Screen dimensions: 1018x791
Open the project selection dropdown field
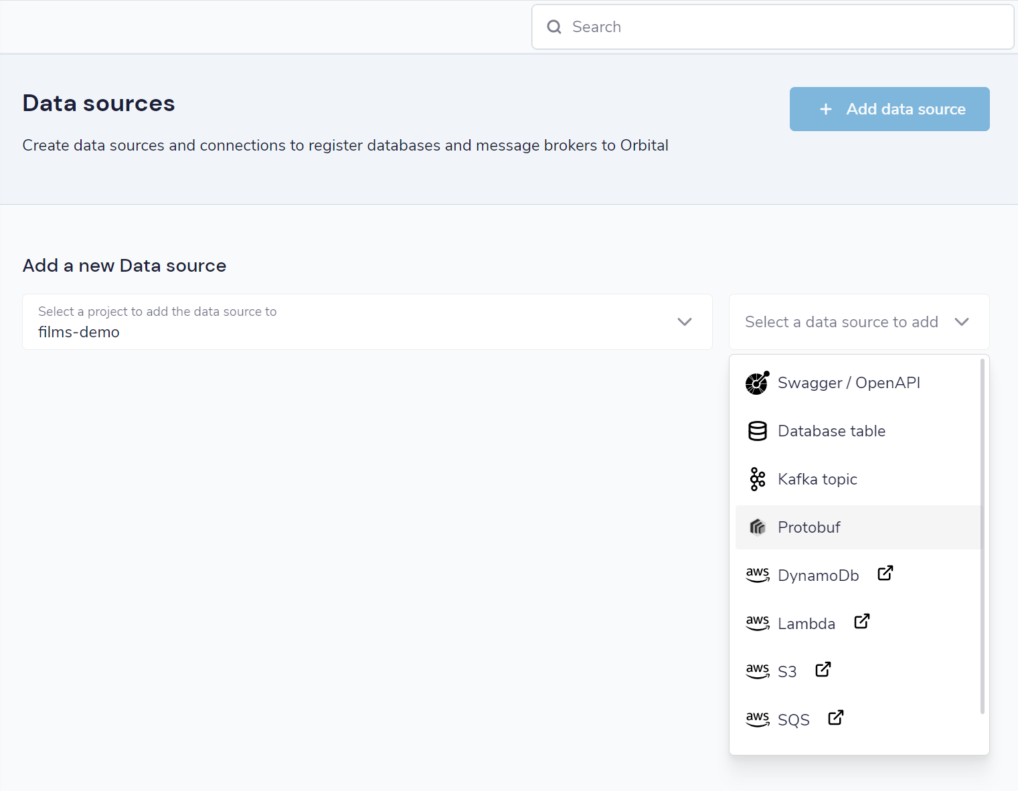coord(367,322)
